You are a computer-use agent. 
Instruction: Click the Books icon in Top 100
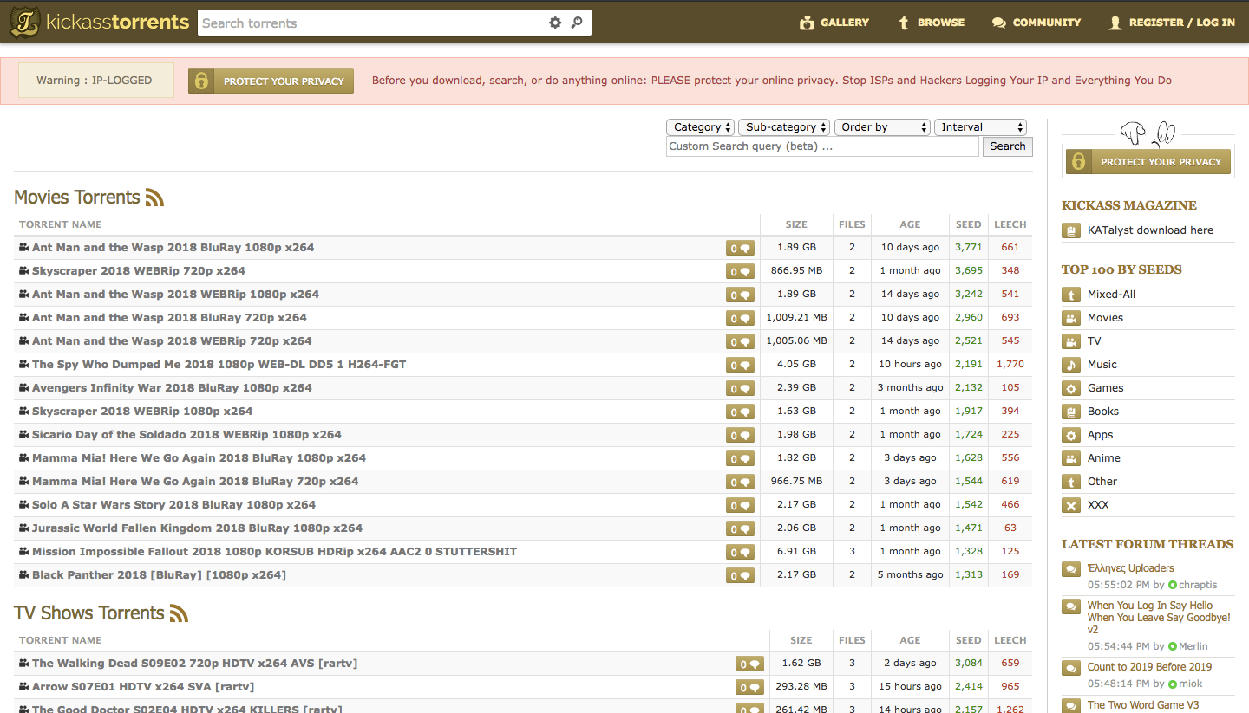1071,412
